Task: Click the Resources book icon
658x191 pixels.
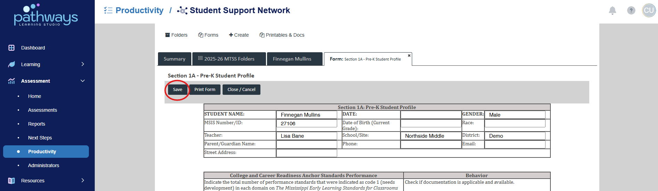Action: point(11,181)
